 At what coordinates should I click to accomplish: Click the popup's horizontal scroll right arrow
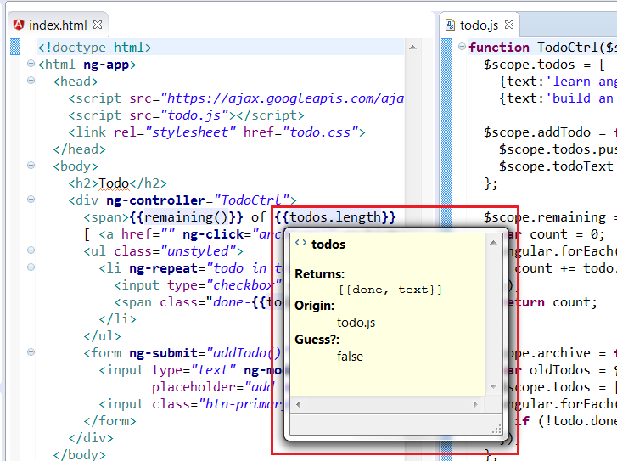(475, 404)
